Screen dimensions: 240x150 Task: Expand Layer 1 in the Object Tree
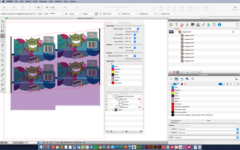coord(113,110)
